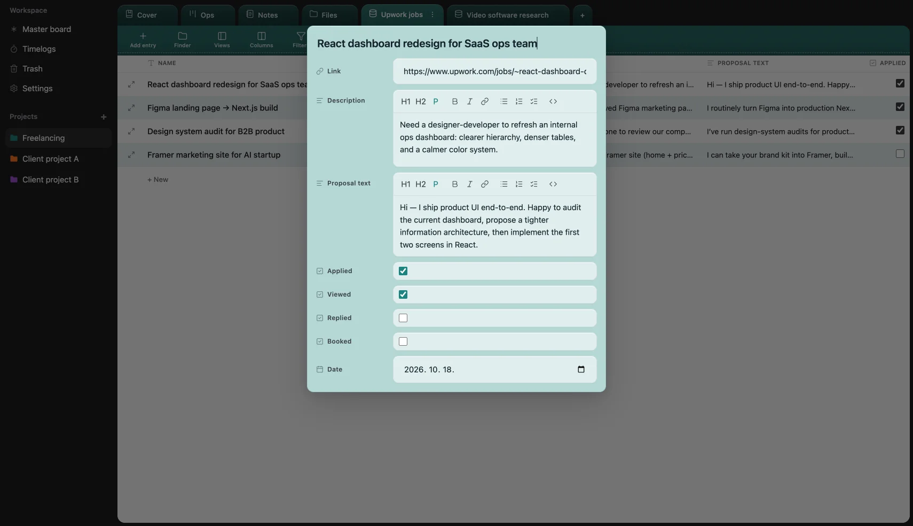Image resolution: width=913 pixels, height=526 pixels.
Task: Open the Files tab
Action: 329,15
